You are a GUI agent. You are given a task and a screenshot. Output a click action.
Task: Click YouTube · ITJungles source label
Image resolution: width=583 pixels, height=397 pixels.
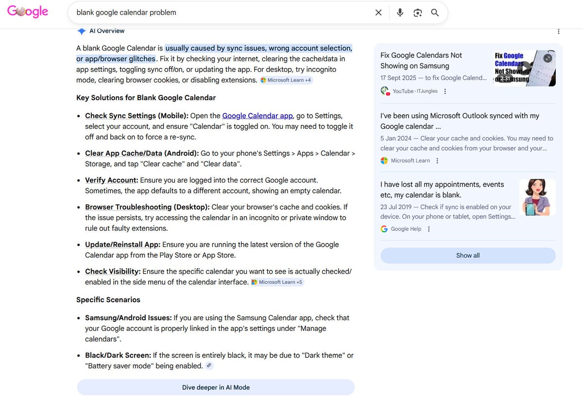[x=415, y=91]
